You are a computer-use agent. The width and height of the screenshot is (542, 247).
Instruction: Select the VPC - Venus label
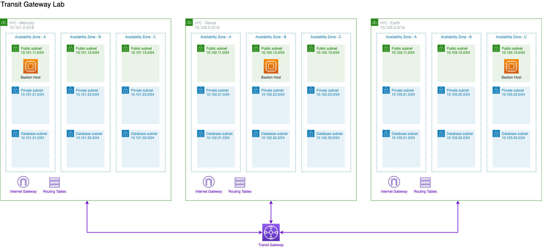click(205, 23)
